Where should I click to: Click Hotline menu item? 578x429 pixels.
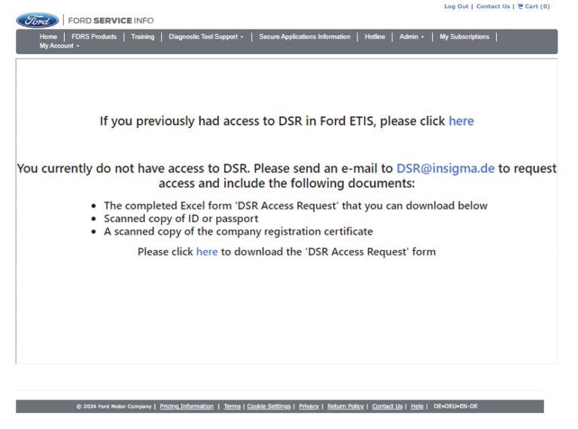point(375,37)
